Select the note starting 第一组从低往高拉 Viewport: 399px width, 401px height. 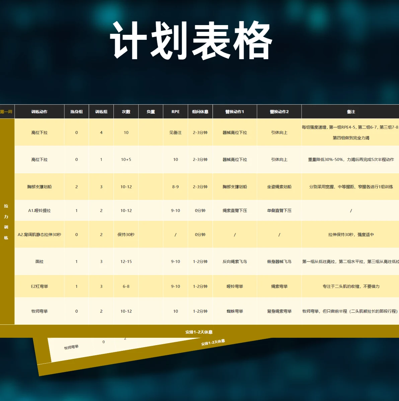(x=350, y=261)
